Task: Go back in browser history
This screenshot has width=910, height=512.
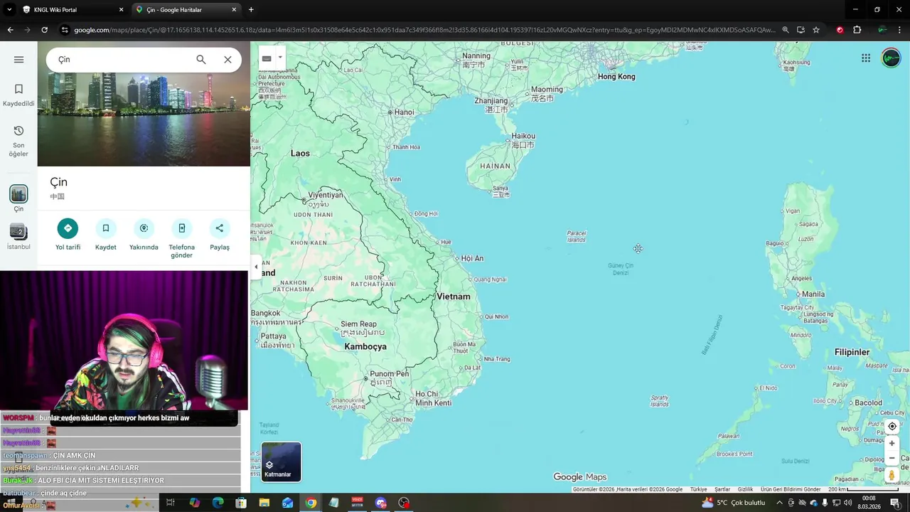Action: tap(10, 30)
